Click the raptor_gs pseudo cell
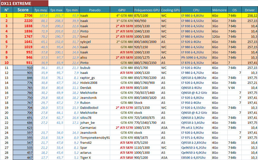Image resolution: width=258 pixels, height=160 pixels. click(x=95, y=78)
